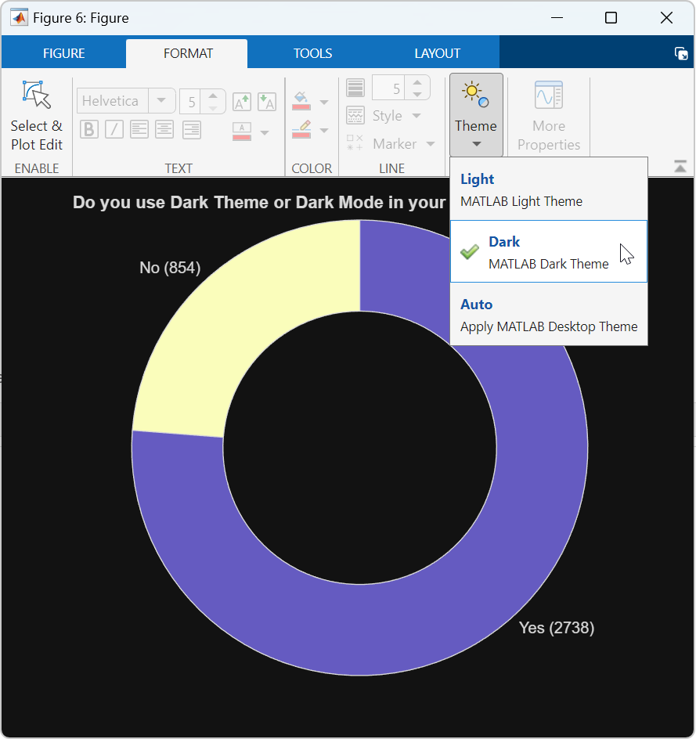Increase the font size
This screenshot has height=739, width=696.
242,102
